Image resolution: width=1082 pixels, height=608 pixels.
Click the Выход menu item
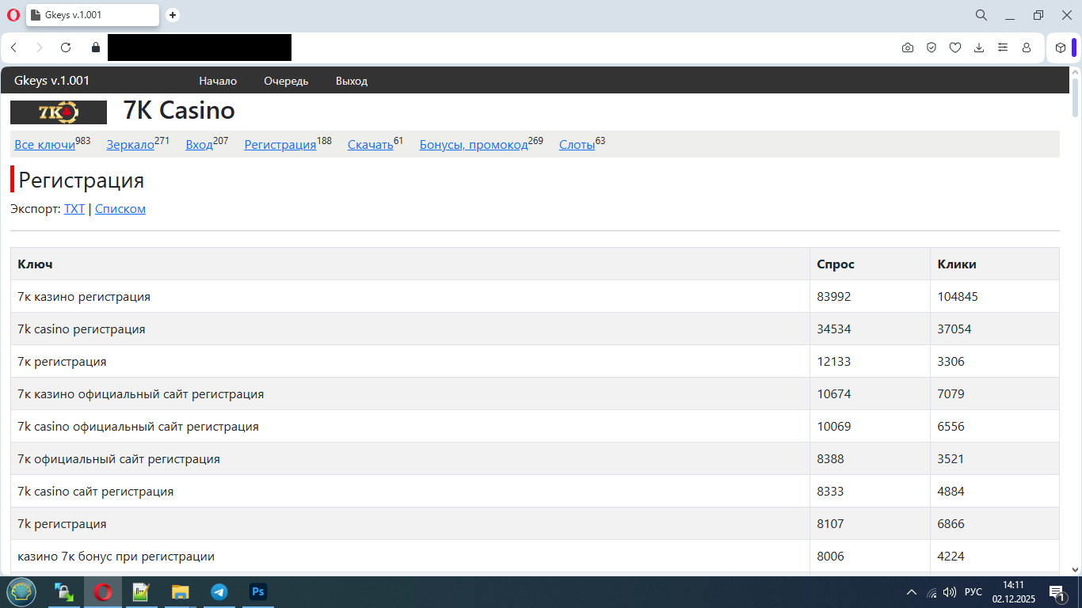pyautogui.click(x=351, y=81)
